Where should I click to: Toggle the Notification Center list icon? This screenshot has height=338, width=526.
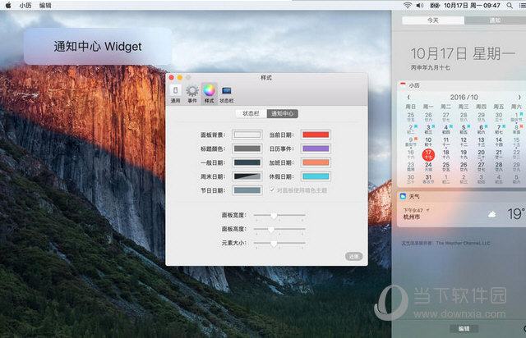[522, 6]
